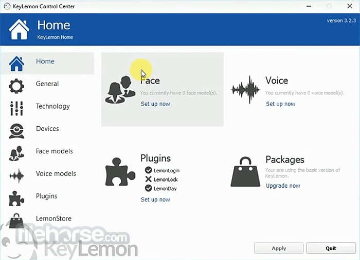Toggle the LemonDay check mark
360x260 pixels.
pos(149,188)
